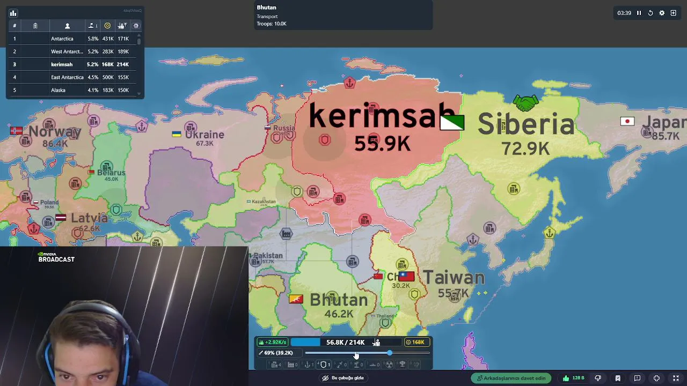The width and height of the screenshot is (687, 386).
Task: Click the Bhutan territory name on map
Action: [339, 300]
